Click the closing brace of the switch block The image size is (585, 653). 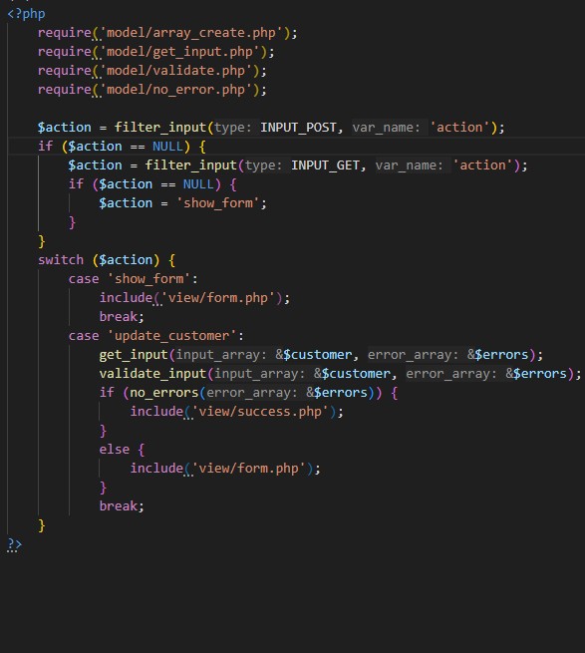click(x=42, y=525)
